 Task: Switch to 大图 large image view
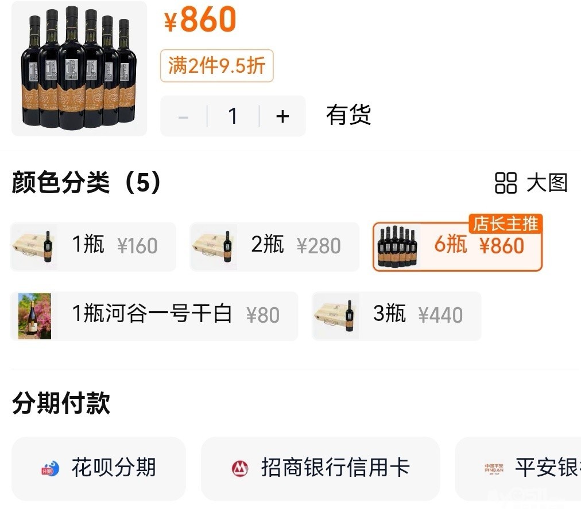[532, 183]
